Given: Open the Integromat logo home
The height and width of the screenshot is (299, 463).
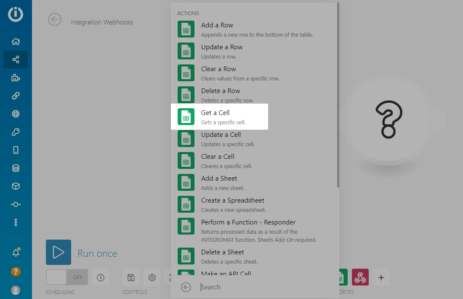Looking at the screenshot, I should point(15,14).
